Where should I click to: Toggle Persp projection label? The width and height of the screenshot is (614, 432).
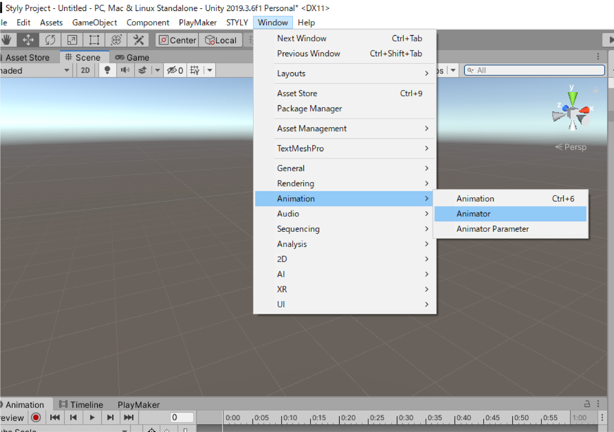coord(571,147)
